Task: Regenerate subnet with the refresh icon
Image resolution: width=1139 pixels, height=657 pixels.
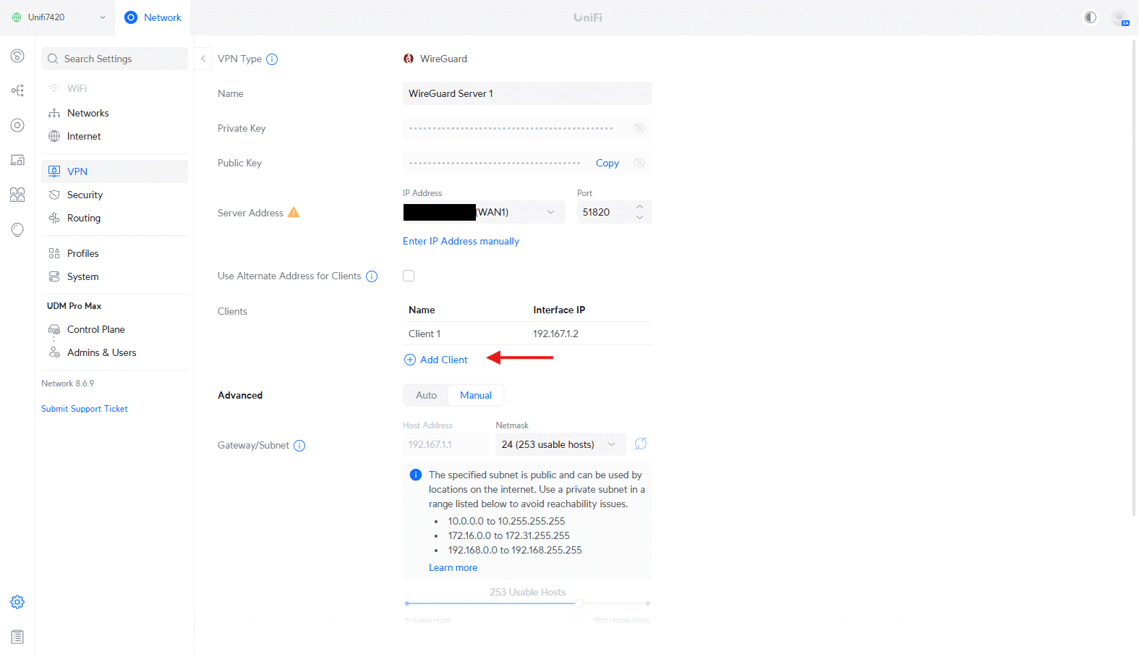Action: click(x=641, y=444)
